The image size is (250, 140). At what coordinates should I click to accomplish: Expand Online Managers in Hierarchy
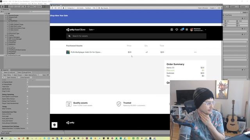[6, 37]
